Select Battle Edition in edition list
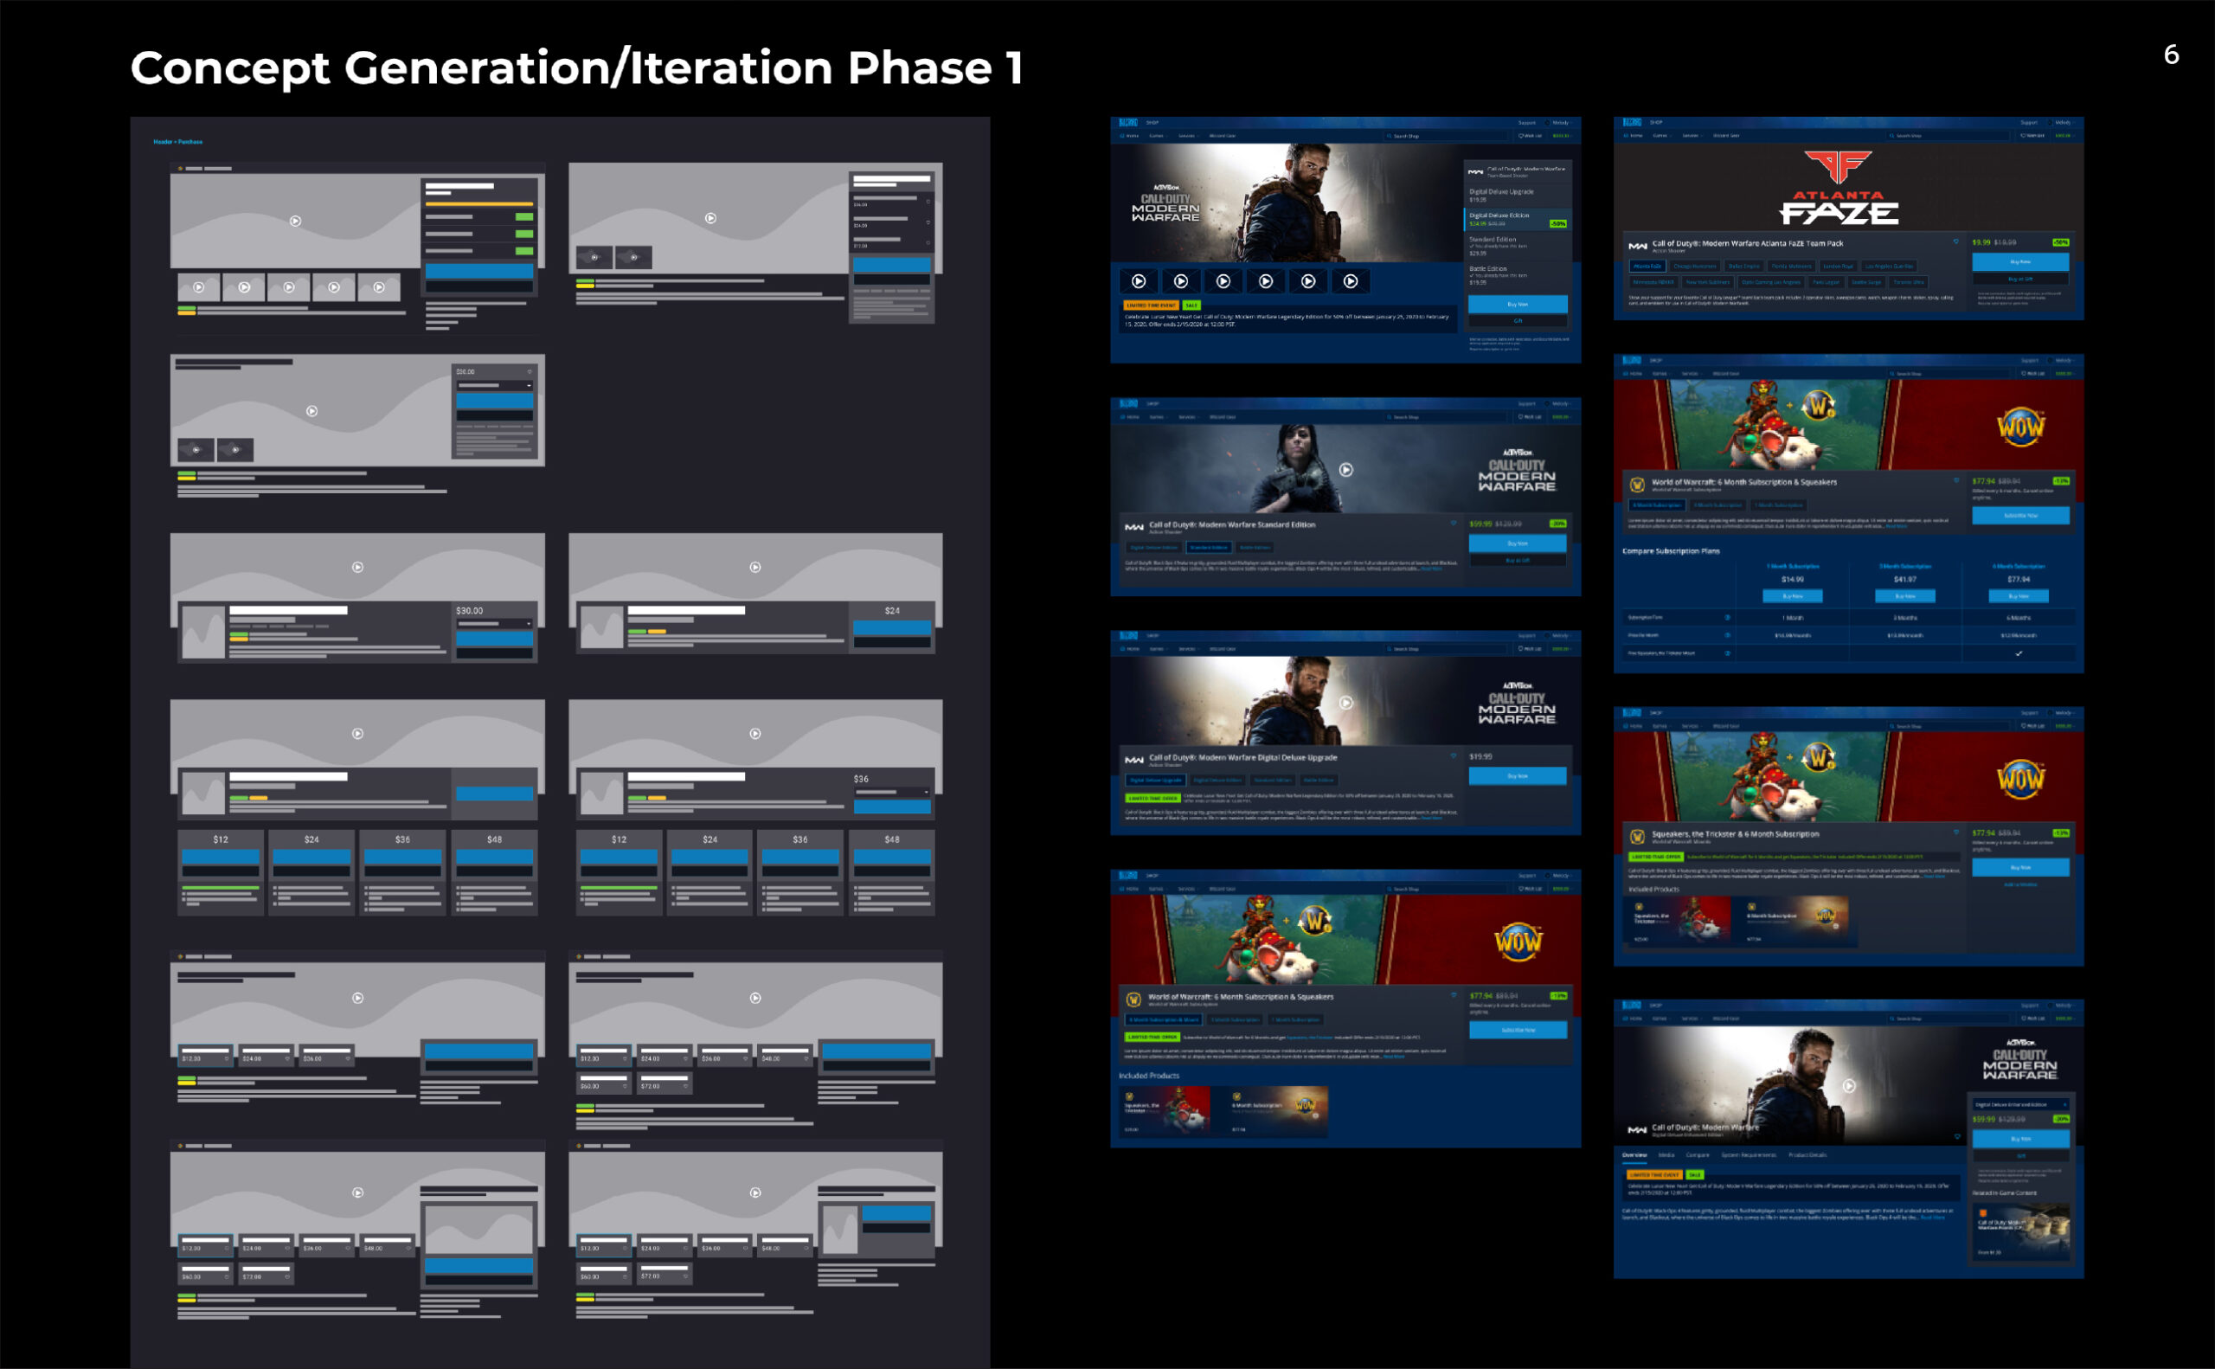Viewport: 2215px width, 1369px height. pyautogui.click(x=1518, y=276)
